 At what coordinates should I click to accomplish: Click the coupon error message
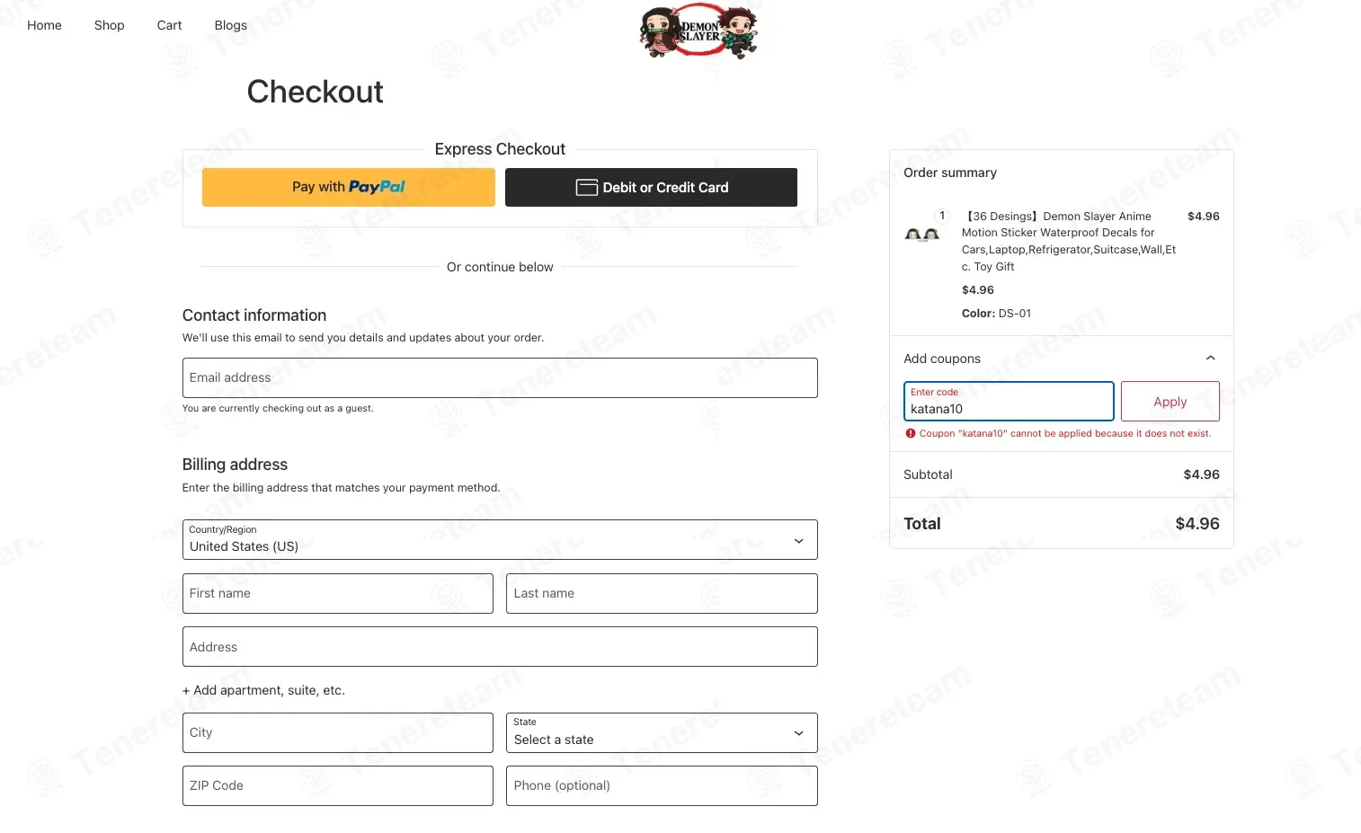click(1059, 433)
